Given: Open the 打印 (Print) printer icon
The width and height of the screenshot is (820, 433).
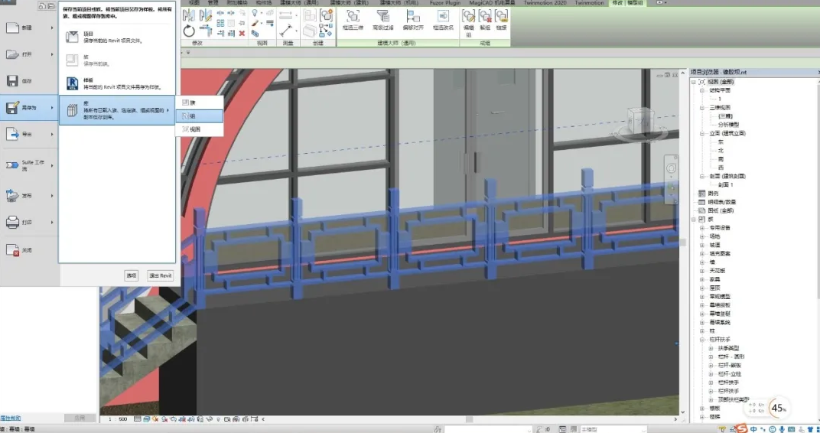Looking at the screenshot, I should 13,223.
